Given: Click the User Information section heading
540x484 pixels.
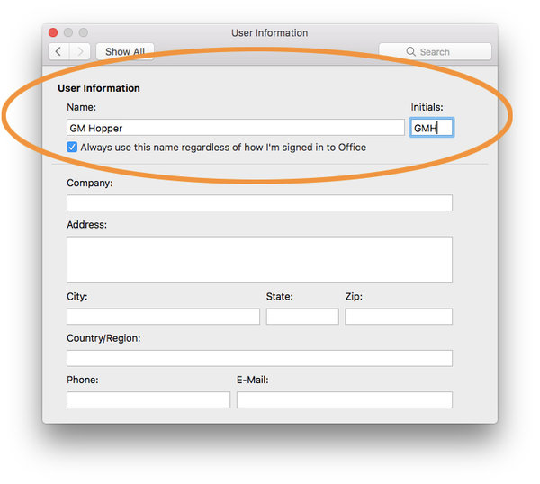Looking at the screenshot, I should point(99,88).
